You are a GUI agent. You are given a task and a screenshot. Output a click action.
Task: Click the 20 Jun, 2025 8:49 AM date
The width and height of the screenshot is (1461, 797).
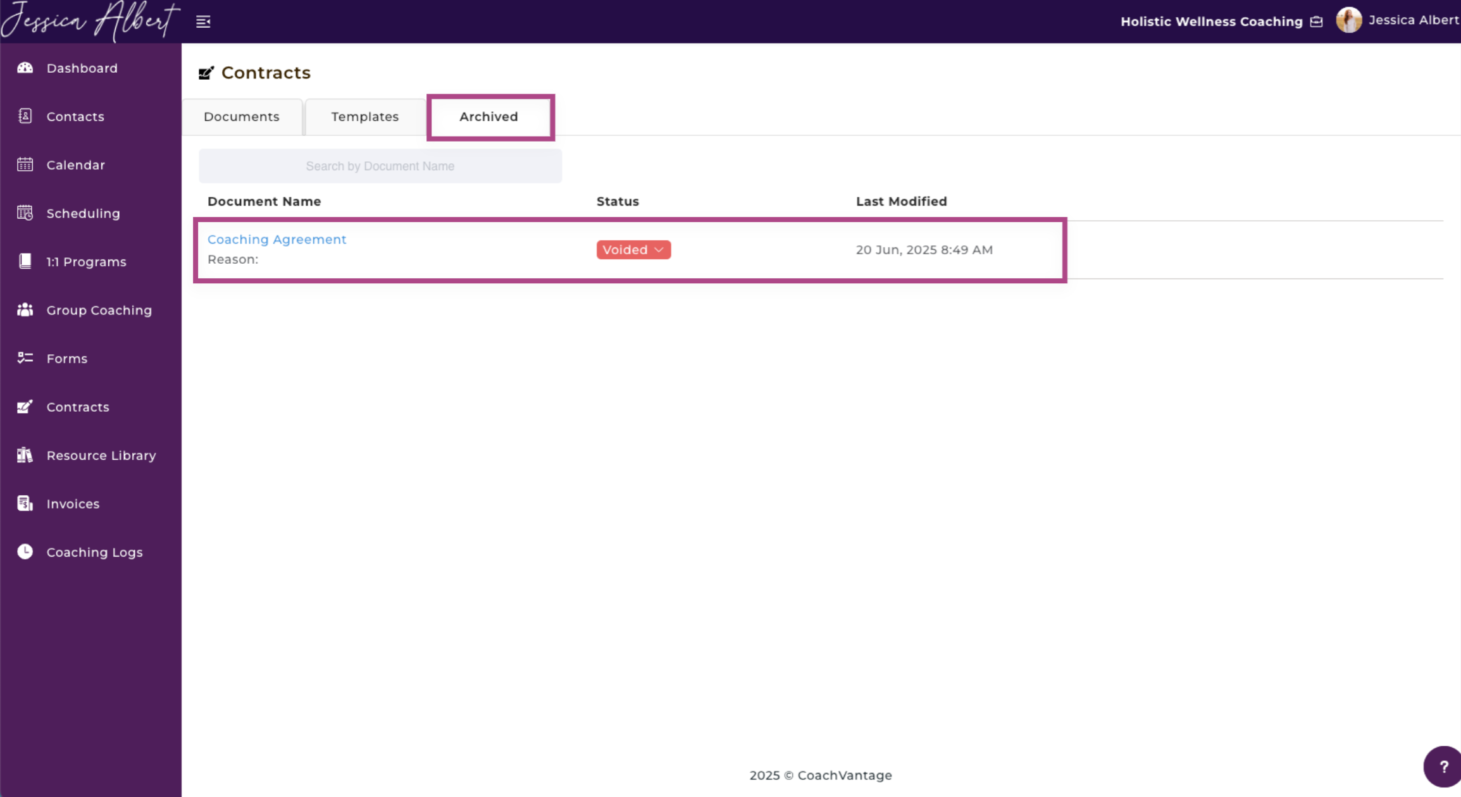tap(924, 249)
